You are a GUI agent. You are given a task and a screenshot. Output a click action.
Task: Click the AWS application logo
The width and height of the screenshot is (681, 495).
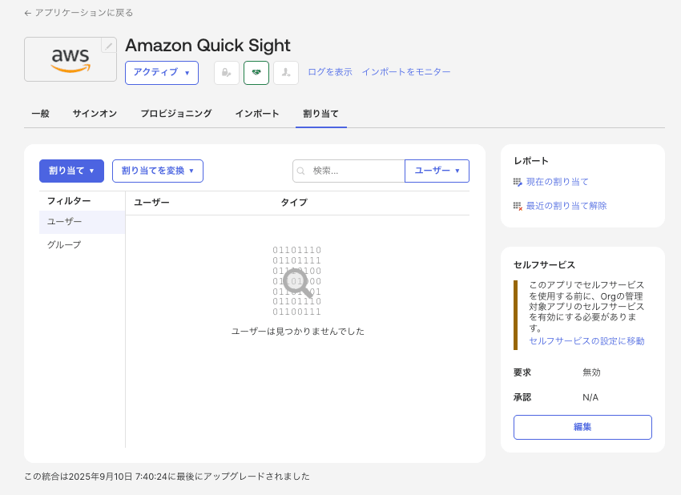[71, 59]
